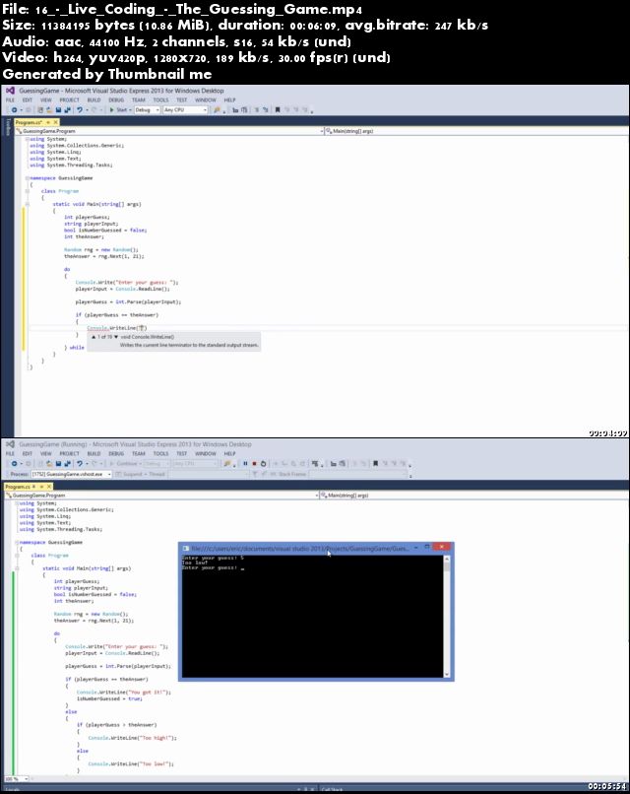Open the TEST menu in the GuessingGame (Running) window
This screenshot has height=794, width=630.
tap(182, 454)
